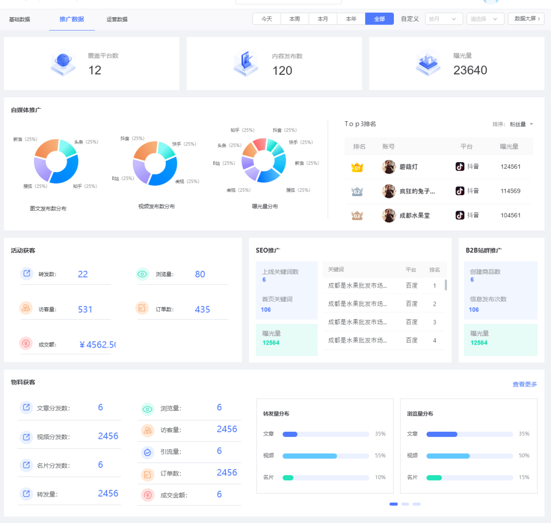Viewport: 551px width, 523px height.
Task: Click the 引流量 trend icon
Action: point(147,453)
